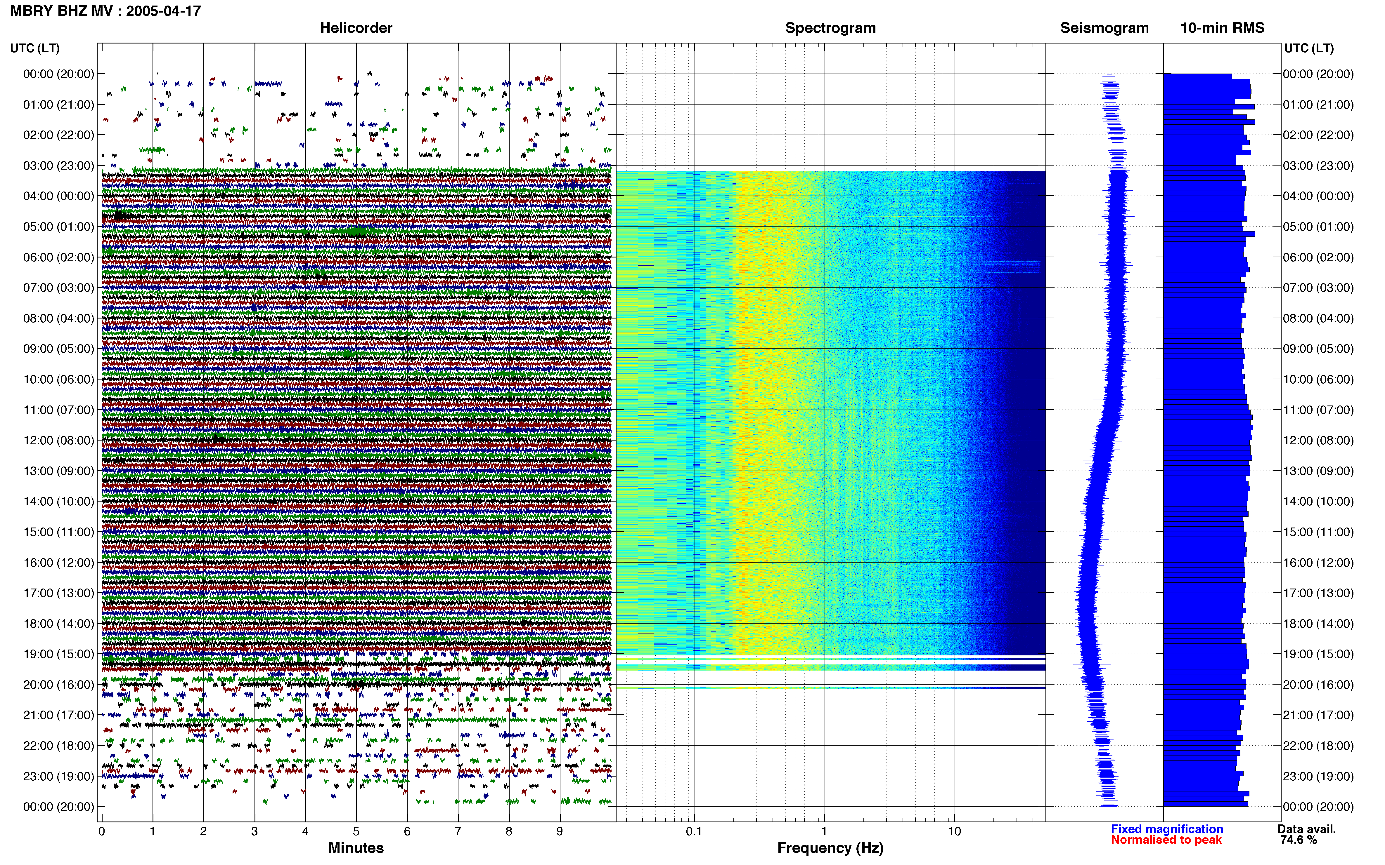The height and width of the screenshot is (865, 1385).
Task: Click the right 'UTC (LT)' axis label
Action: pyautogui.click(x=1309, y=48)
